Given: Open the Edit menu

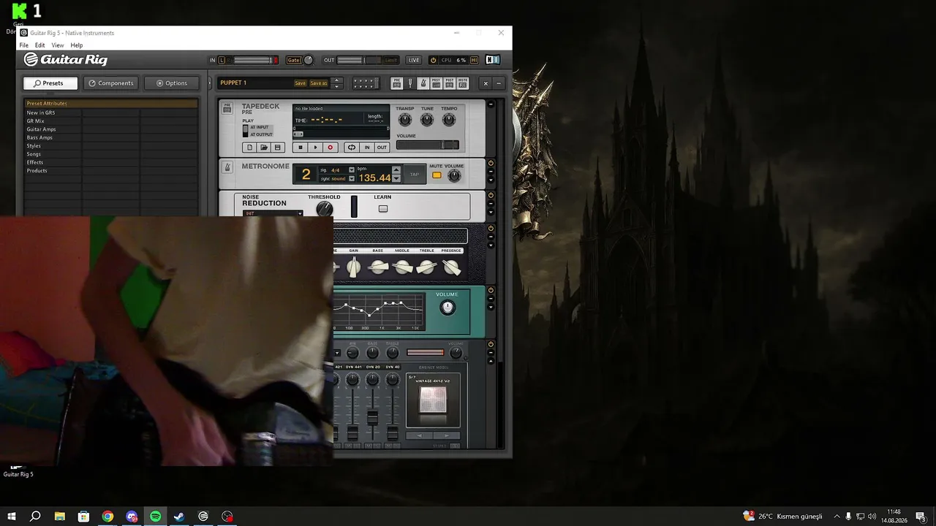Looking at the screenshot, I should coord(39,45).
